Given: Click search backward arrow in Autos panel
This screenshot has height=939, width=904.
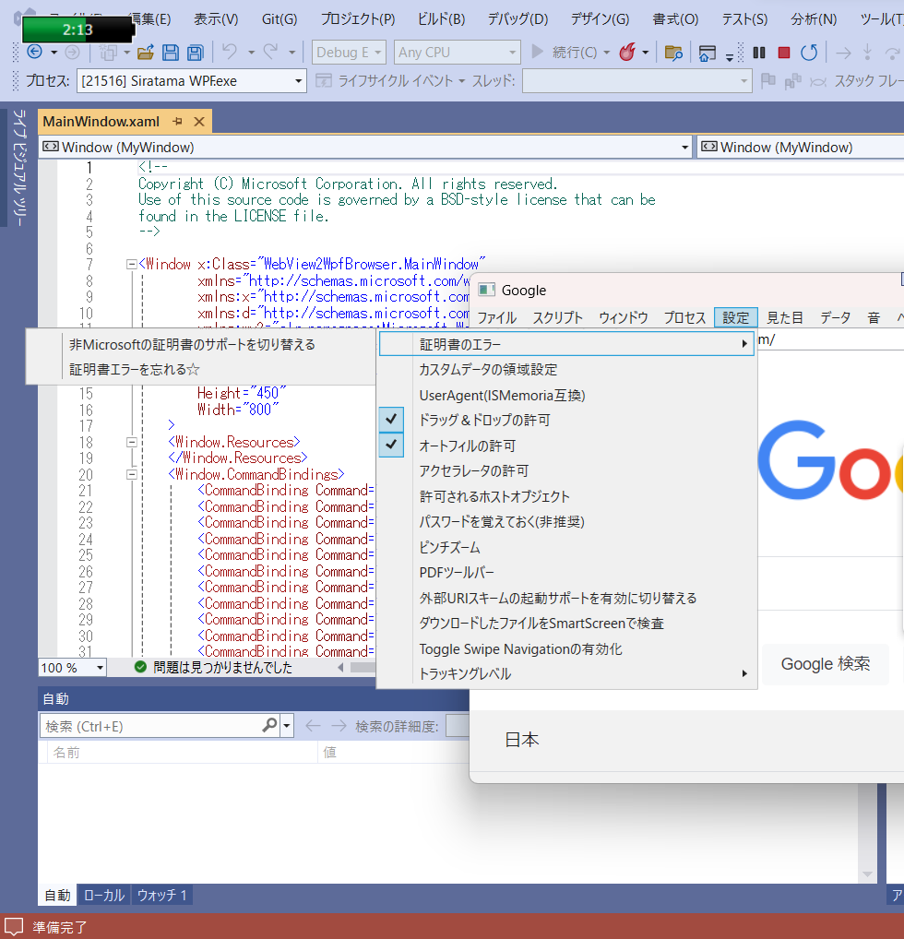Looking at the screenshot, I should click(313, 726).
